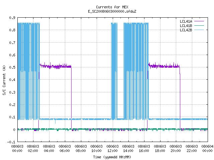Click the 080603 16:00 x-axis tick label
214x160 pixels.
coord(144,149)
